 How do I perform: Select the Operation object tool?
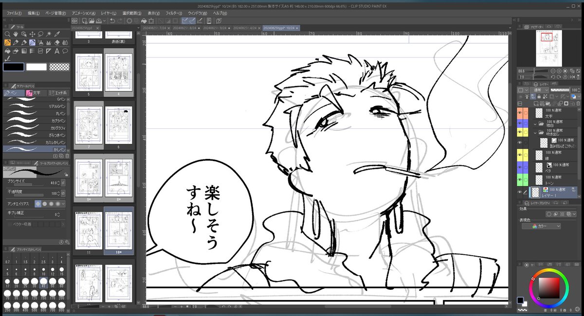click(24, 34)
